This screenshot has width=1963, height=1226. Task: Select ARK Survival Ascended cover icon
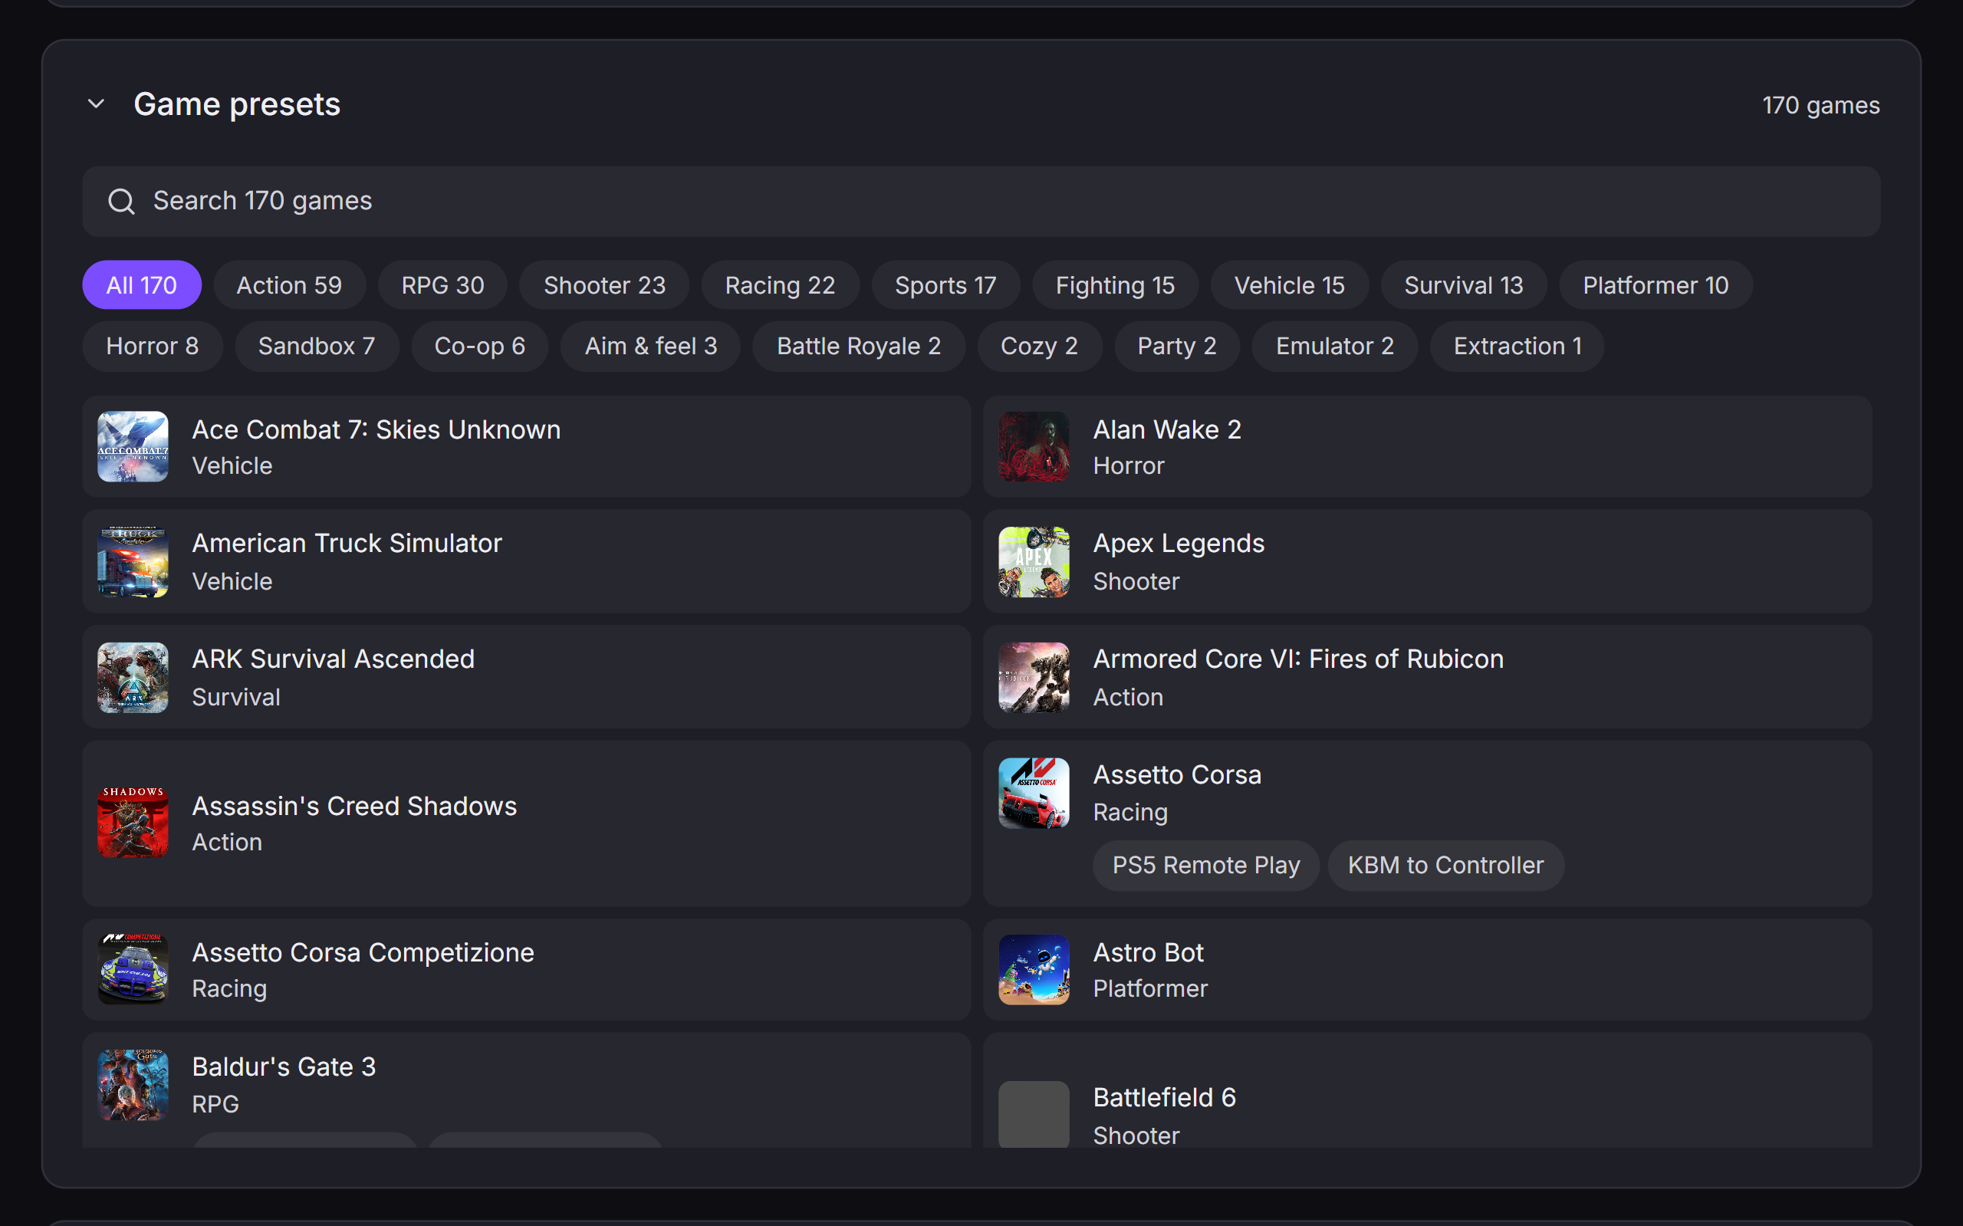coord(133,678)
